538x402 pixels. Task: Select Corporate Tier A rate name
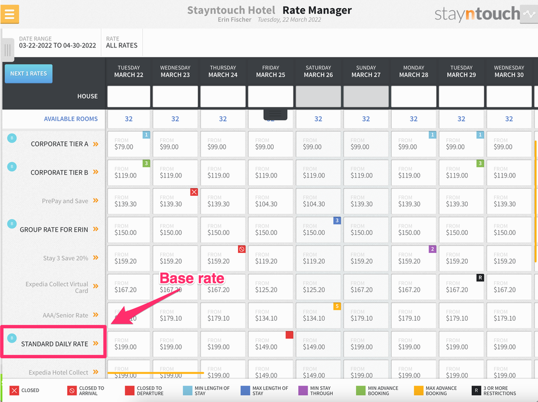(60, 144)
